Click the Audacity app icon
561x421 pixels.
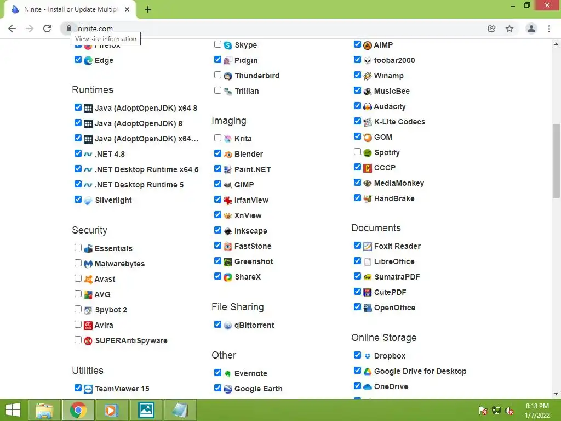[x=368, y=107]
